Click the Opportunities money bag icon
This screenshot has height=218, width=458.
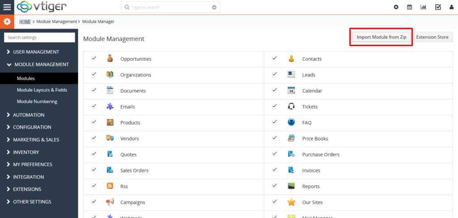coord(110,59)
